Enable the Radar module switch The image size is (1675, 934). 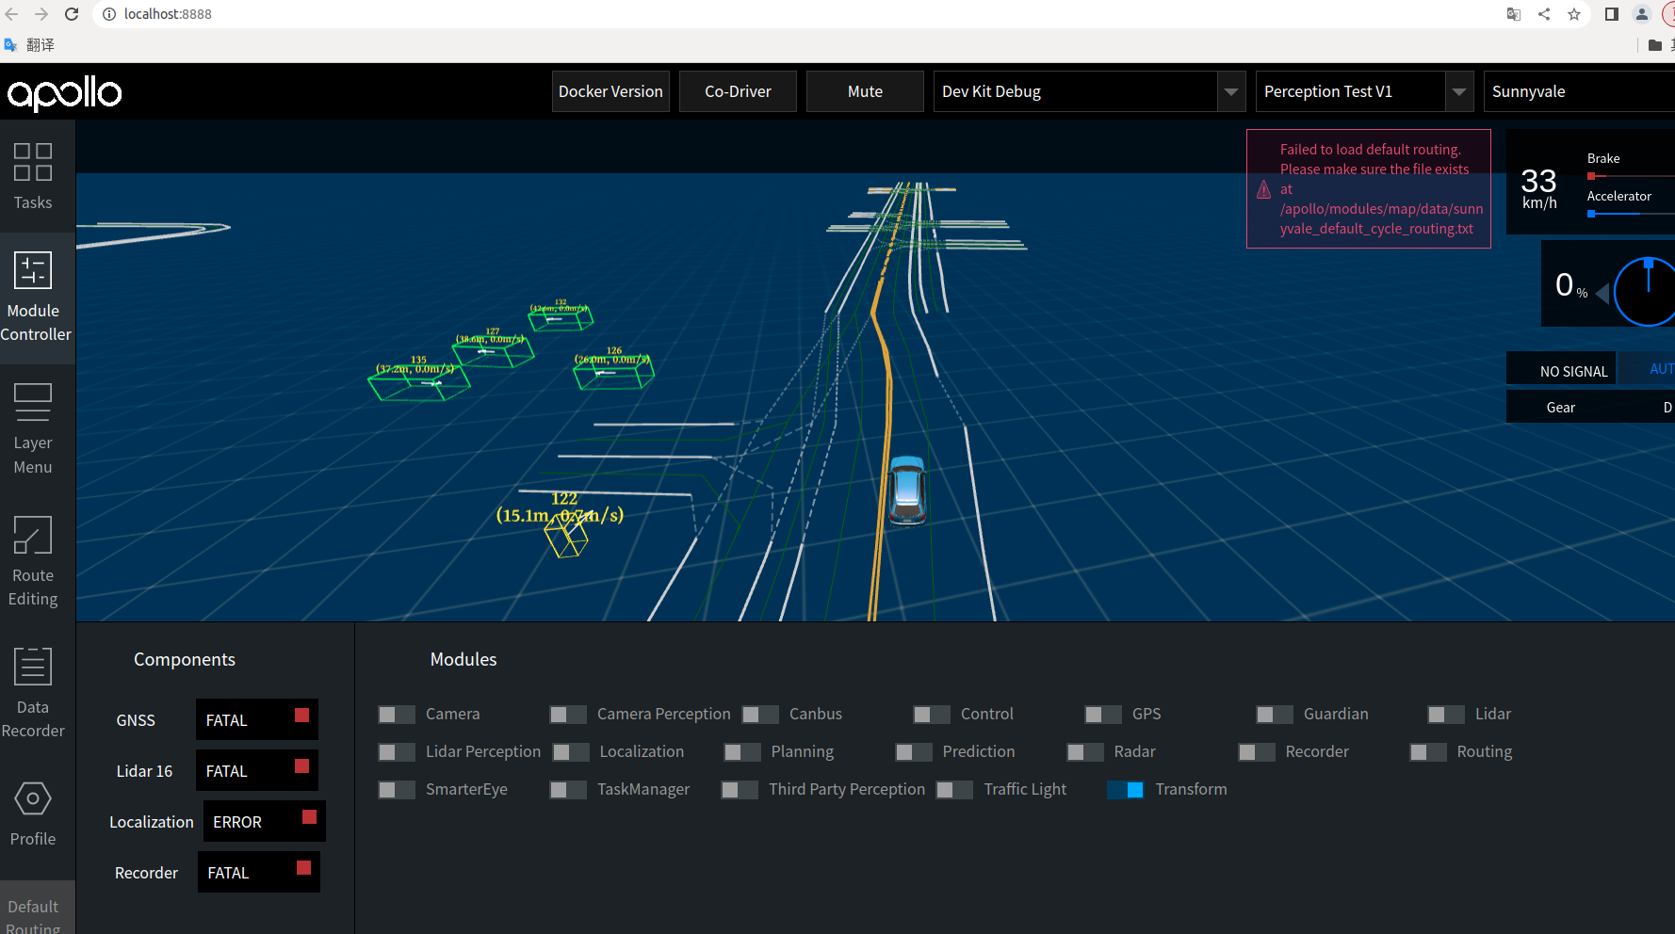point(1085,752)
